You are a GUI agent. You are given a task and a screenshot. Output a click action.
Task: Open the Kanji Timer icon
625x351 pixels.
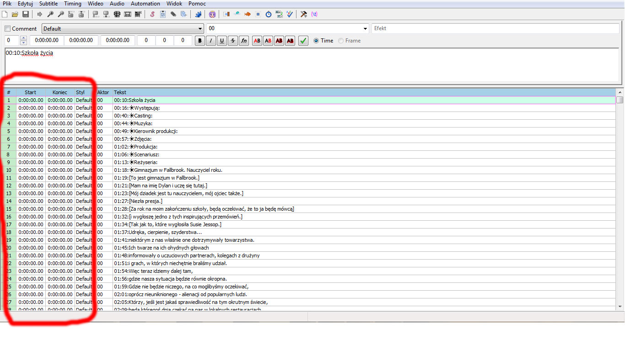(279, 14)
